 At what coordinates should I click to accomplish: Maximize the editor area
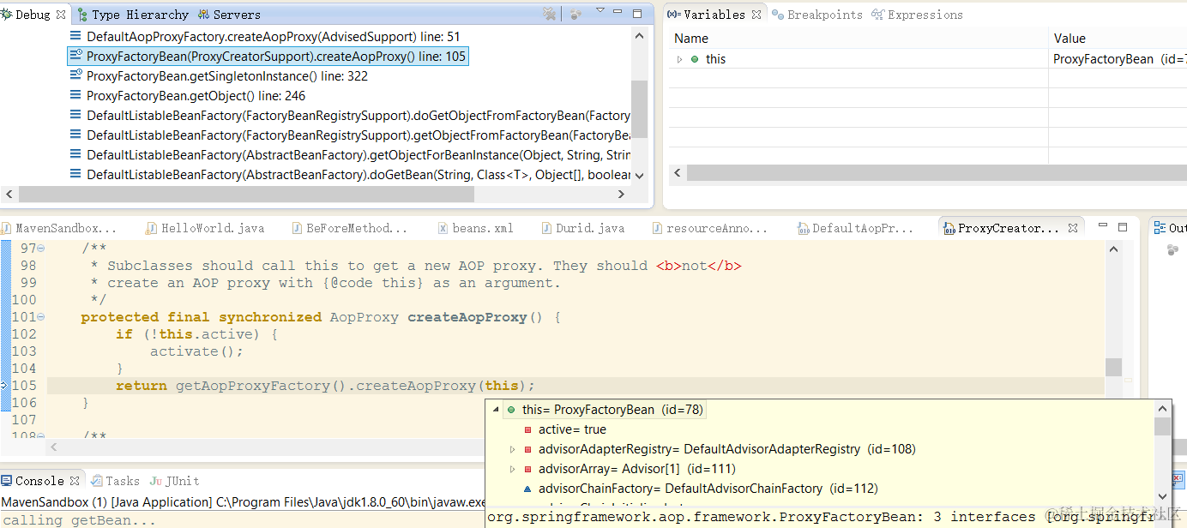[1123, 227]
